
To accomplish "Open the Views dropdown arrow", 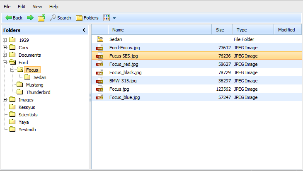I will click(114, 18).
